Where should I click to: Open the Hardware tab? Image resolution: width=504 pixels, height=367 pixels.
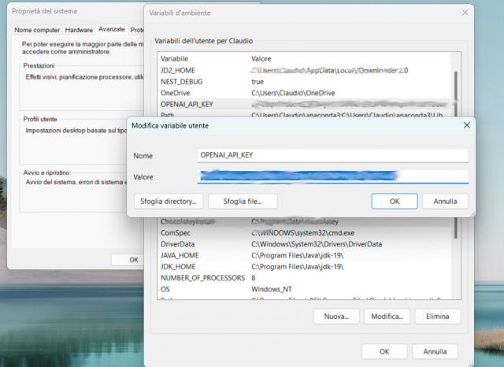tap(79, 29)
